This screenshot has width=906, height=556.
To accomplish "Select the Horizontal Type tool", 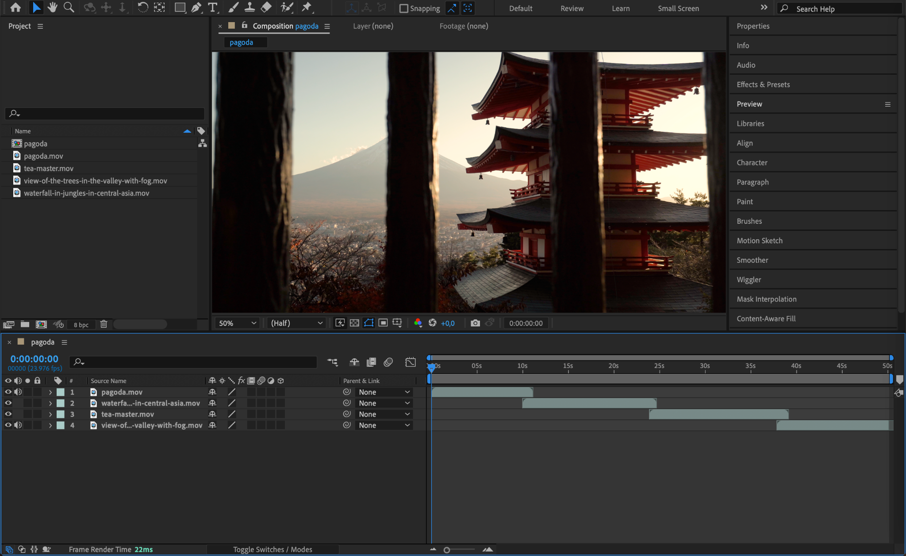I will [x=213, y=8].
